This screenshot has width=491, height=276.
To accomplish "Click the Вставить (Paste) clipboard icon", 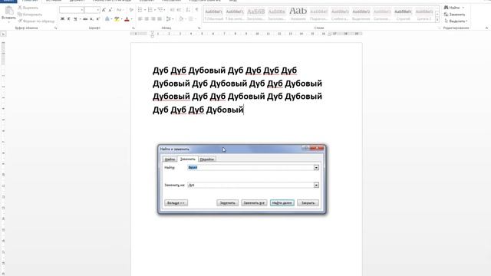I will [x=8, y=11].
